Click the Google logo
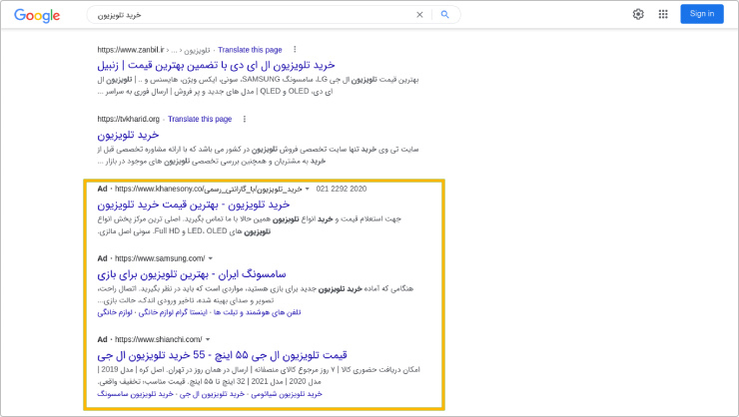Screen dimensions: 739x417 [37, 16]
